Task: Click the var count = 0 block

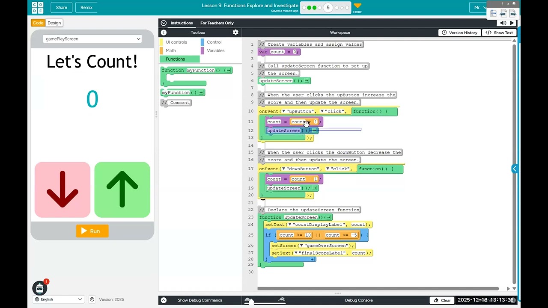Action: [x=279, y=52]
